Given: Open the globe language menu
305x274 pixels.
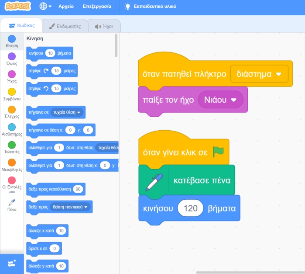Looking at the screenshot, I should [45, 7].
